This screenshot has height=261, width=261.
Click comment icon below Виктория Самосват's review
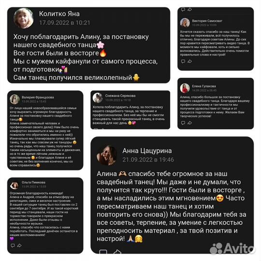point(183,61)
